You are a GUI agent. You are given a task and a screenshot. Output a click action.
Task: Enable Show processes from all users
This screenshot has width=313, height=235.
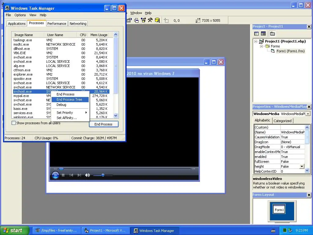pyautogui.click(x=13, y=123)
